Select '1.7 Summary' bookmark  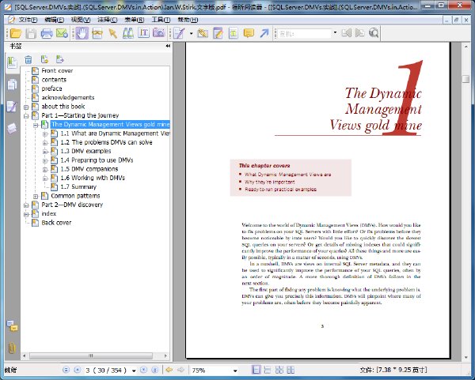78,186
